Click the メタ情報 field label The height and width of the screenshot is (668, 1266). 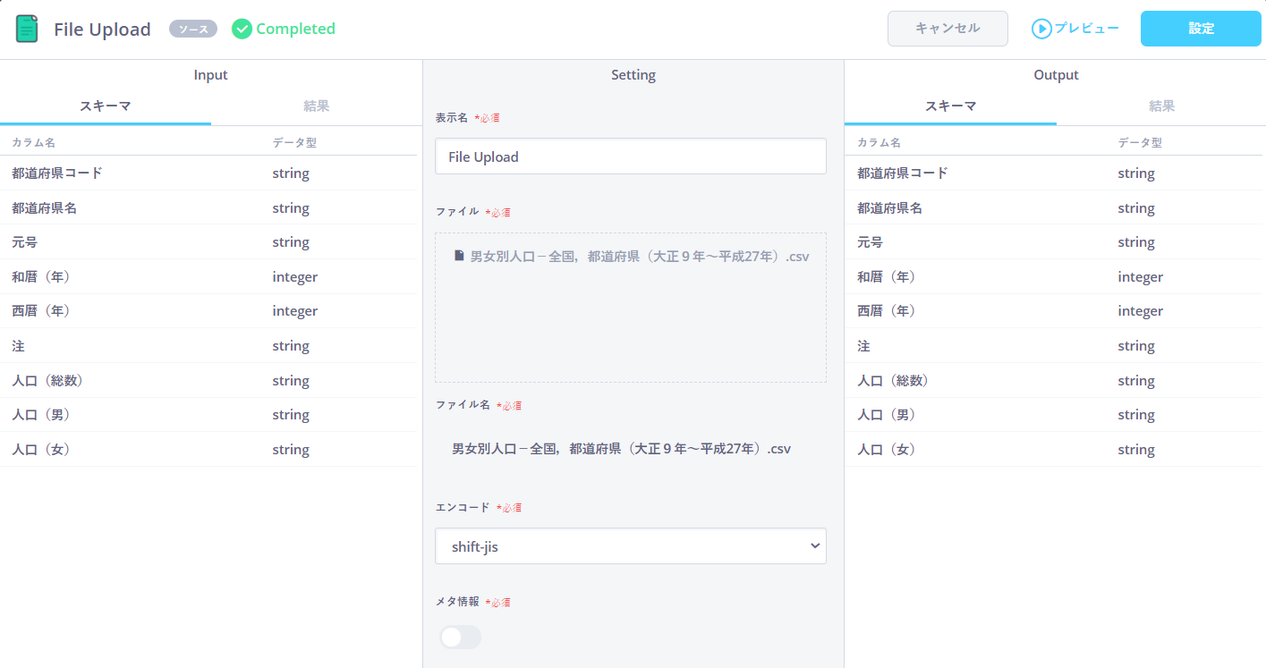(x=457, y=602)
